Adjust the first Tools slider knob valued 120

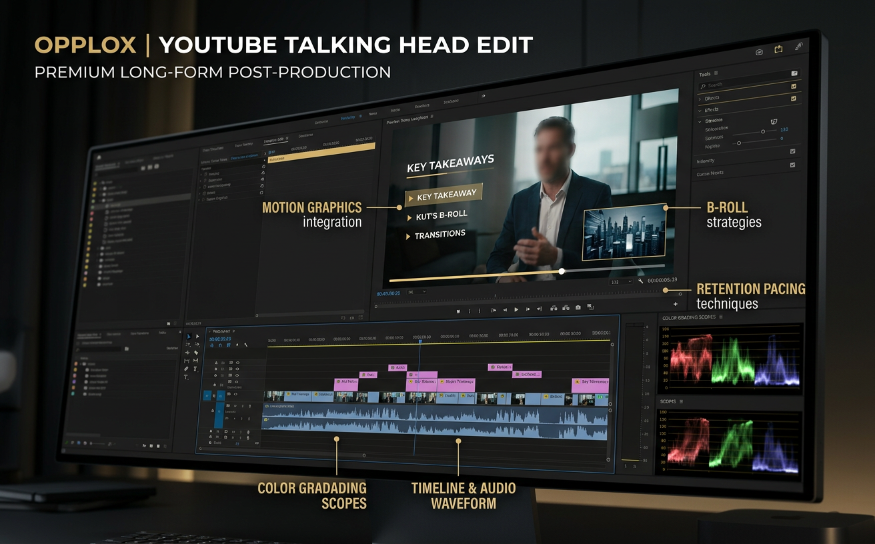click(763, 131)
